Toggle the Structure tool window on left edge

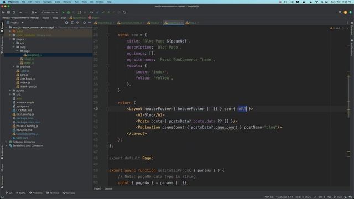pos(2,182)
